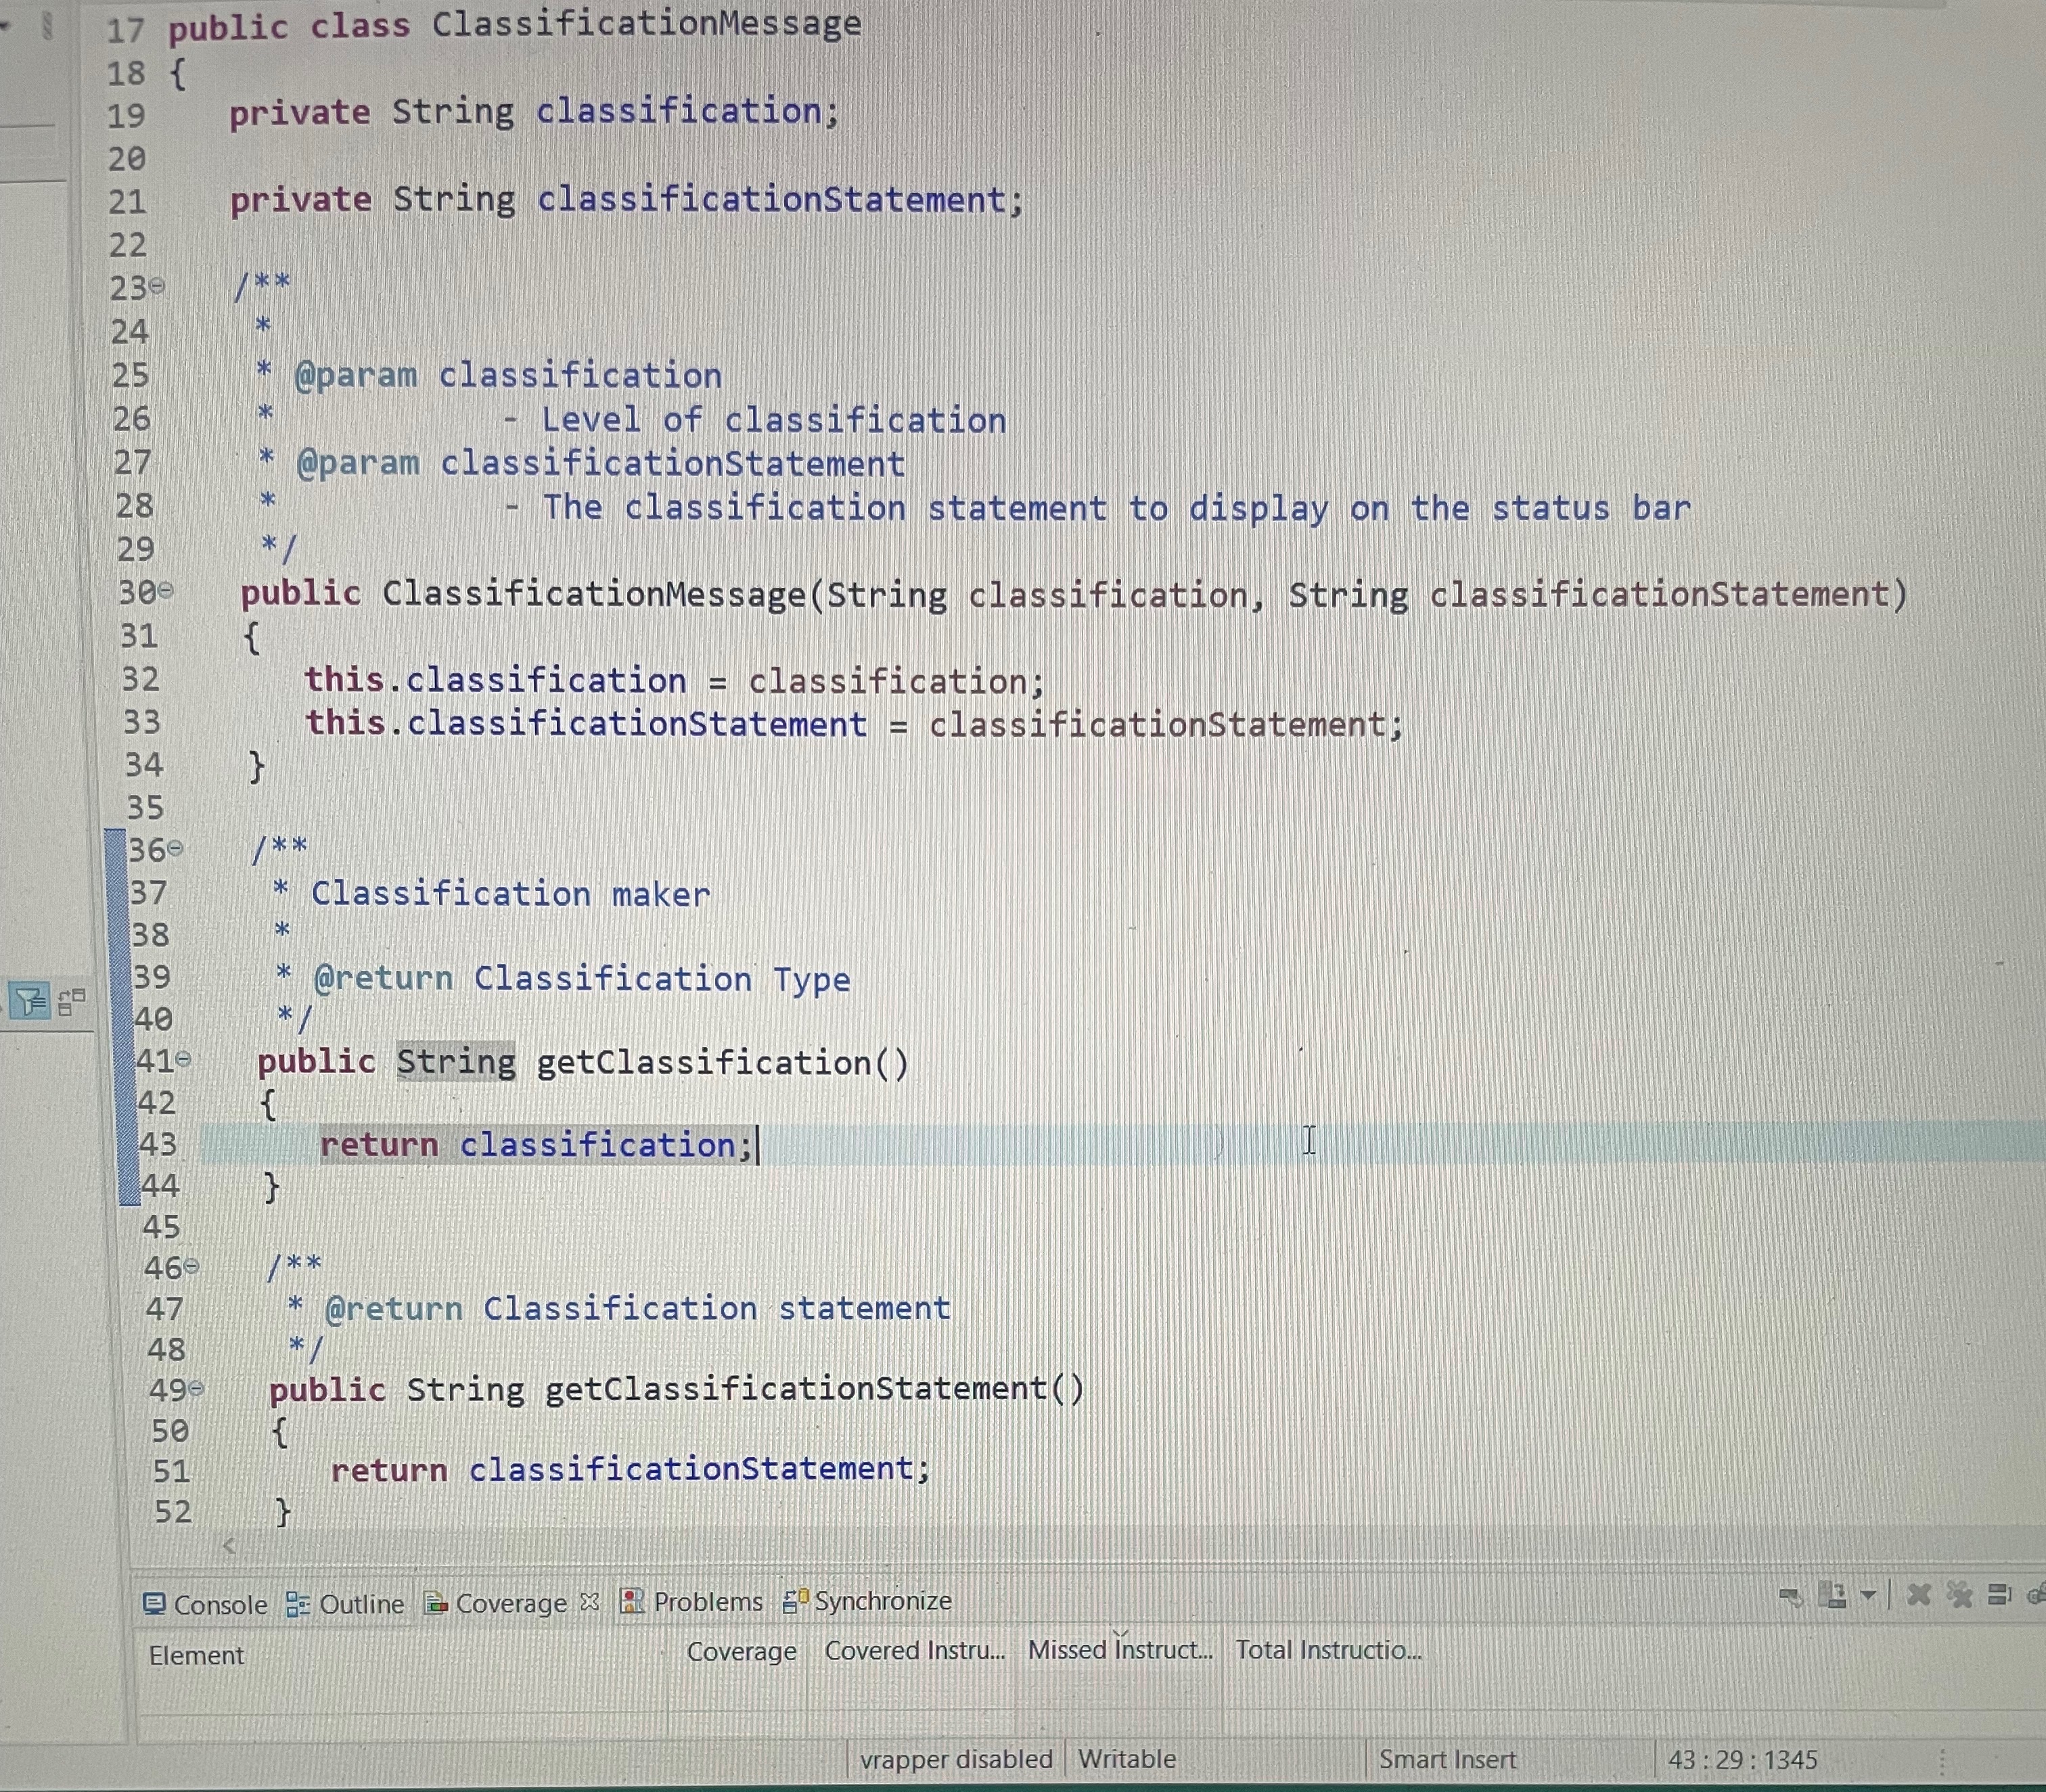Click the blue quick-diff change bar beside line 40

(x=126, y=1019)
